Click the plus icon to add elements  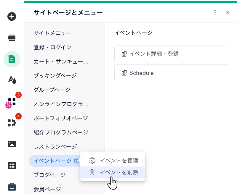(12, 16)
